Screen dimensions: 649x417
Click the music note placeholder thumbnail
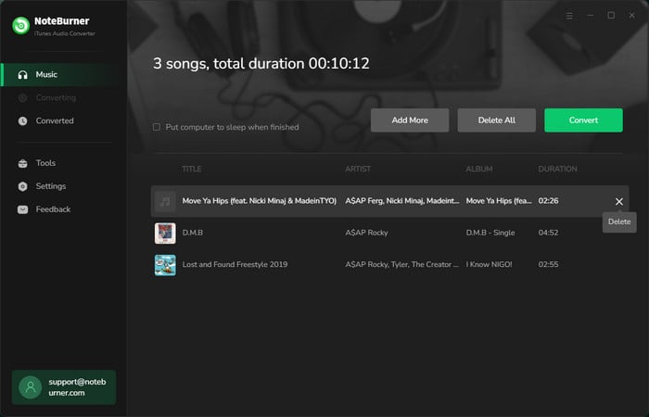point(165,201)
